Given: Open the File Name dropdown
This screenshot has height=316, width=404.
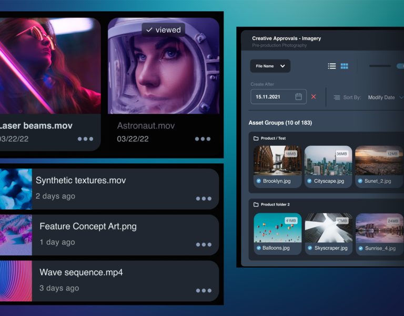Looking at the screenshot, I should pos(270,66).
